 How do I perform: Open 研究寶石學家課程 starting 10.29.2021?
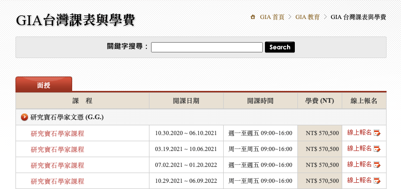tap(57, 181)
